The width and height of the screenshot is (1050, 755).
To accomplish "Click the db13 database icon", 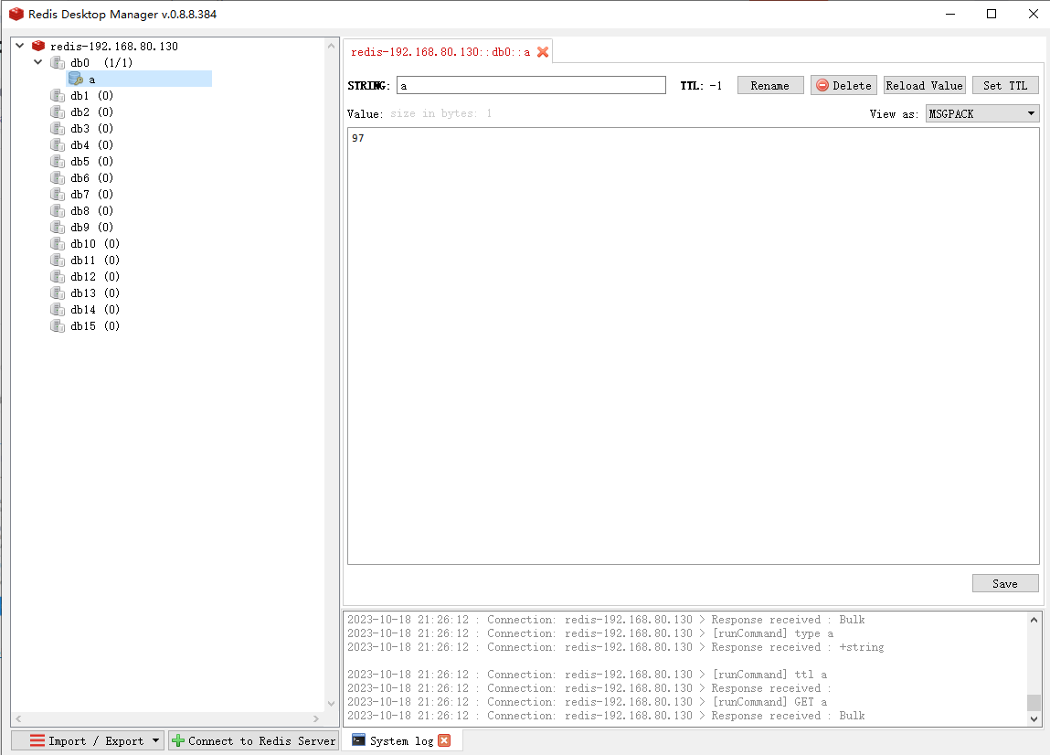I will [58, 292].
